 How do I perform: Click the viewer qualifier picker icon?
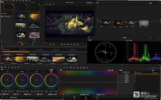coord(46,44)
